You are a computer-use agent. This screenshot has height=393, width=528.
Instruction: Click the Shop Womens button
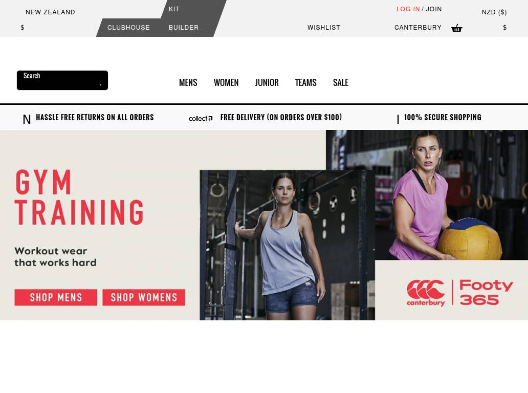pos(144,297)
